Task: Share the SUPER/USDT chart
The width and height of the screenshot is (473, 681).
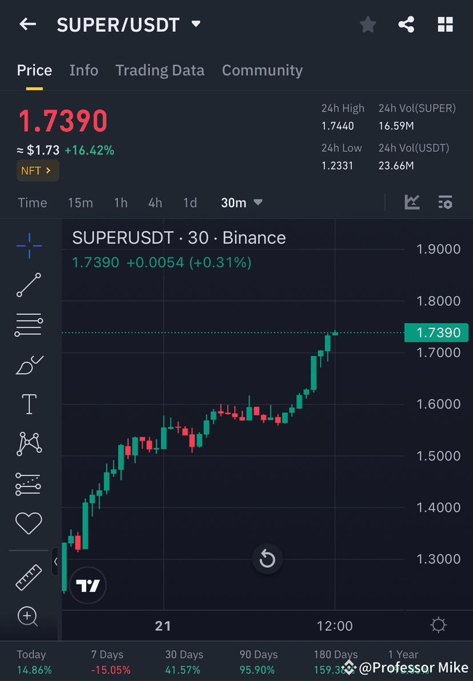Action: (x=406, y=25)
